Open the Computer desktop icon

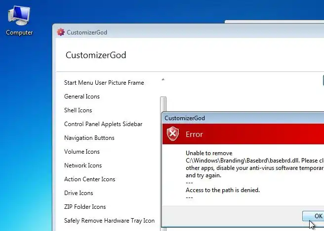pos(19,21)
